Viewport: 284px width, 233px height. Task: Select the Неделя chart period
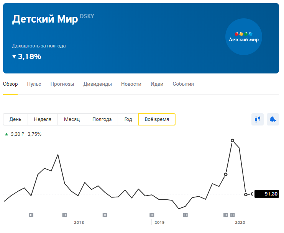pos(43,119)
